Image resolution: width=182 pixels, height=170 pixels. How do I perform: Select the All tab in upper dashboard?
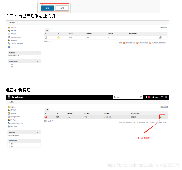[47, 30]
